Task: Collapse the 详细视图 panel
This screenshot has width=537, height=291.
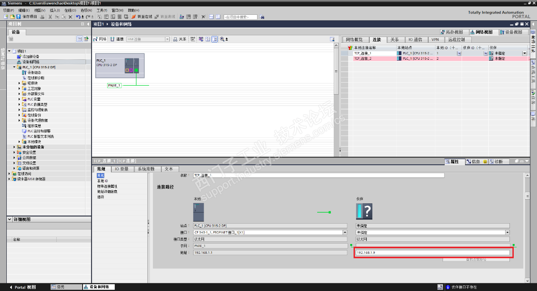Action: pyautogui.click(x=10, y=219)
